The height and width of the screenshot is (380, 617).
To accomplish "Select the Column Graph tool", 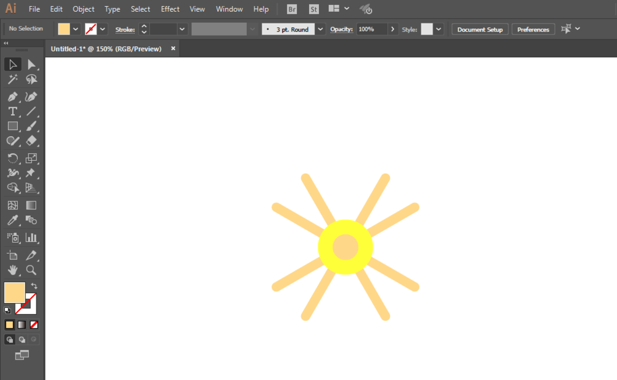I will [x=31, y=237].
